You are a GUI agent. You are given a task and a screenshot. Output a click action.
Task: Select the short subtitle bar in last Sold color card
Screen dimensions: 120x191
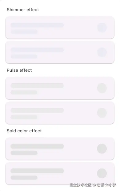[x=24, y=178]
